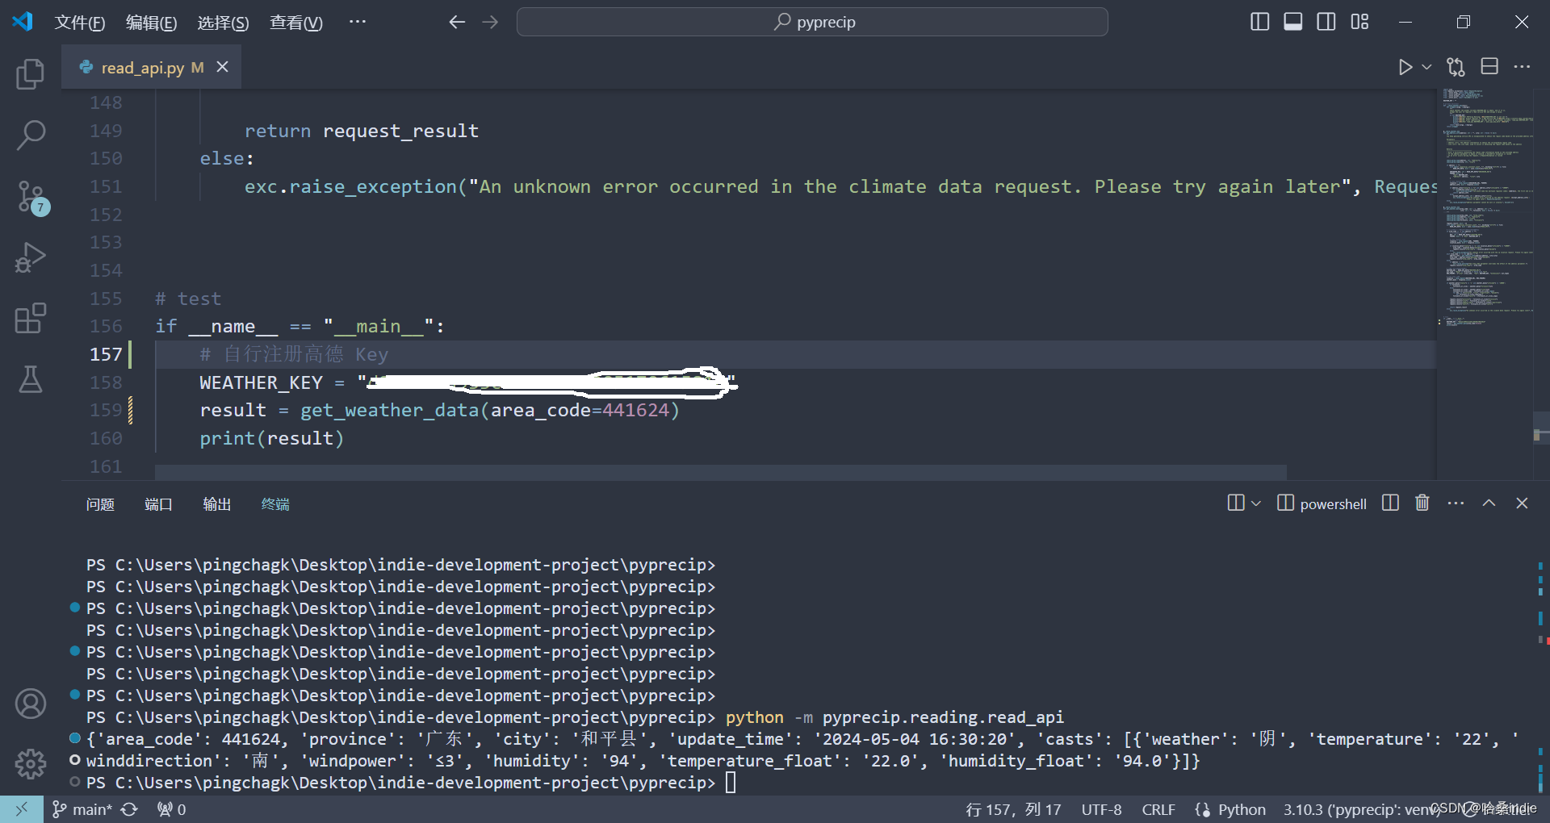1550x823 pixels.
Task: Open the 查看(V) menu
Action: tap(296, 23)
